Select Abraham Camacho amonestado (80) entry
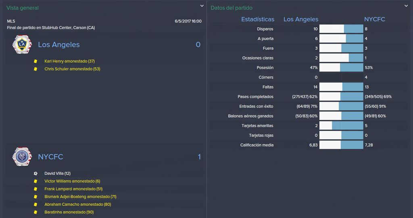 click(x=78, y=204)
